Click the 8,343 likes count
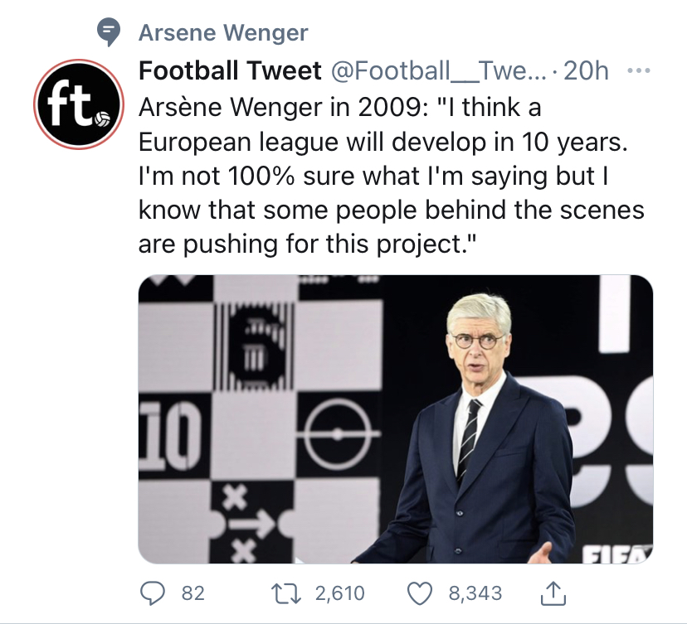 click(x=475, y=594)
